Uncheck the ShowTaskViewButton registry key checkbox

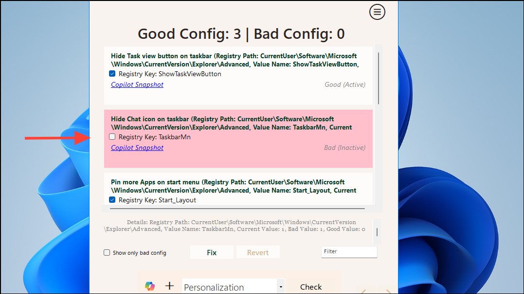click(x=112, y=74)
